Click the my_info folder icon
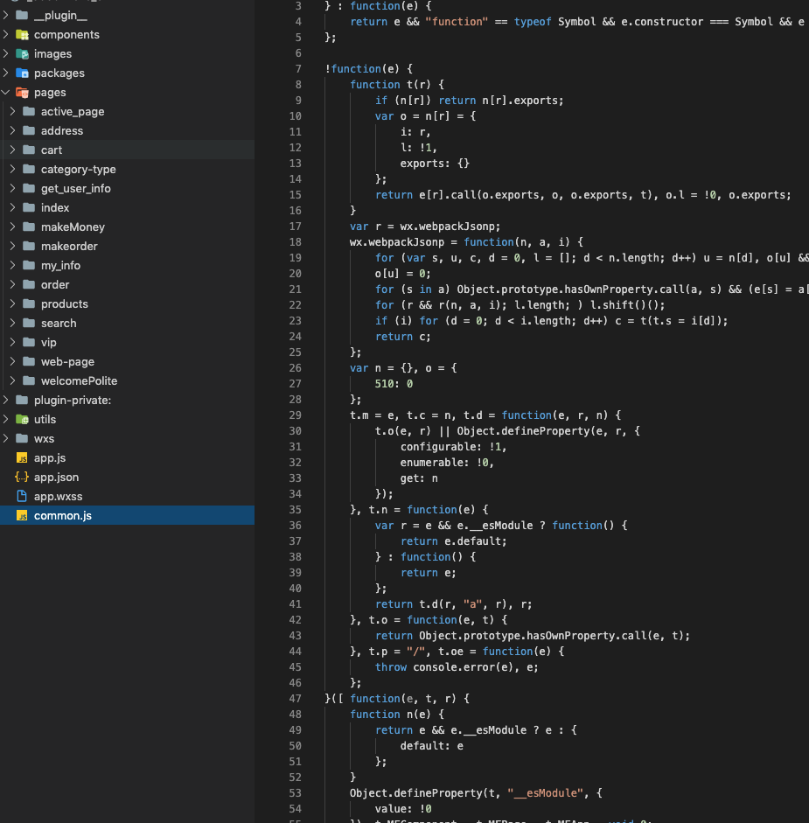This screenshot has height=823, width=809. click(x=30, y=266)
